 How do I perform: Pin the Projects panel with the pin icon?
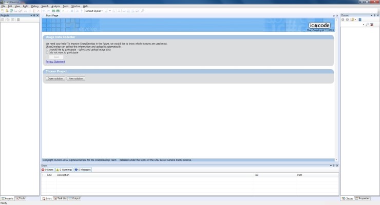coord(34,15)
